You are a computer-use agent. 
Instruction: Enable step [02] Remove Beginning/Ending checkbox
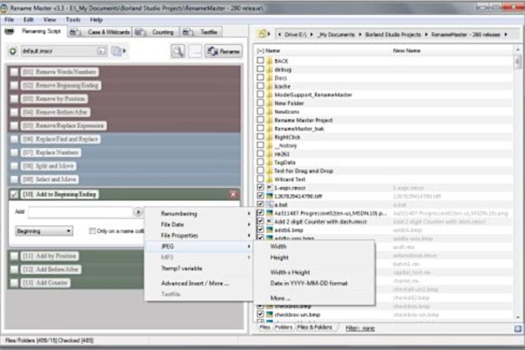pyautogui.click(x=14, y=86)
